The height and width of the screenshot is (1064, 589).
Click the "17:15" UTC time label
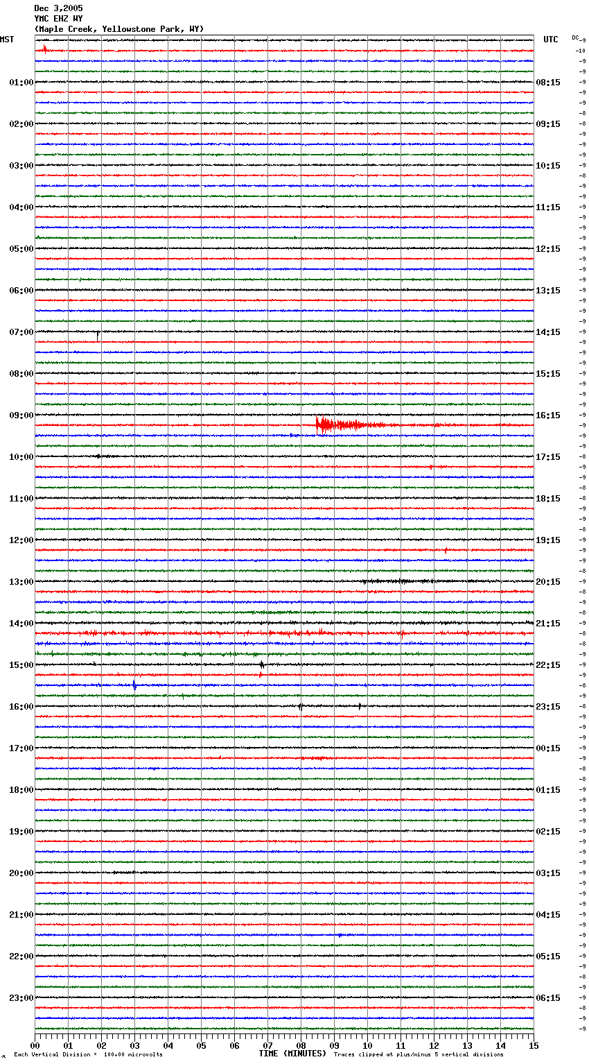pos(548,457)
